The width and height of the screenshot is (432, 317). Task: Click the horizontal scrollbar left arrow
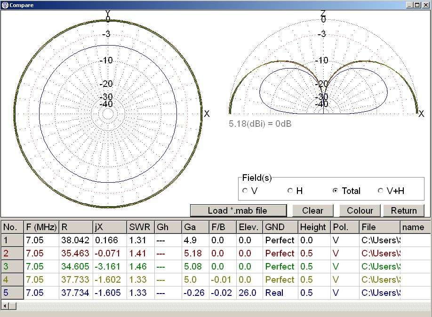pos(5,306)
